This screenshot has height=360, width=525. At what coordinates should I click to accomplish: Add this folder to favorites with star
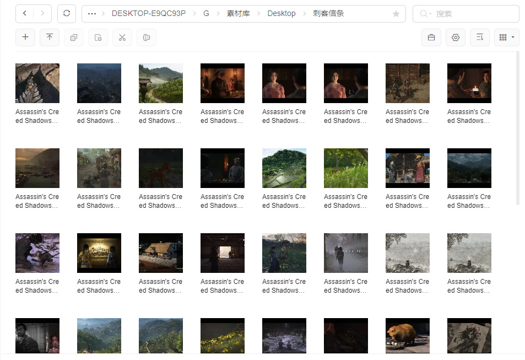pyautogui.click(x=396, y=14)
